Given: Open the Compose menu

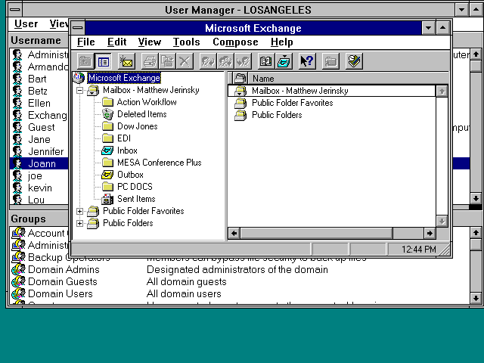Looking at the screenshot, I should [235, 42].
